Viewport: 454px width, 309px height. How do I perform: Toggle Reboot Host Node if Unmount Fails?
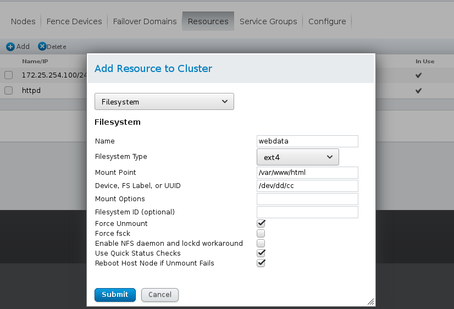point(261,263)
